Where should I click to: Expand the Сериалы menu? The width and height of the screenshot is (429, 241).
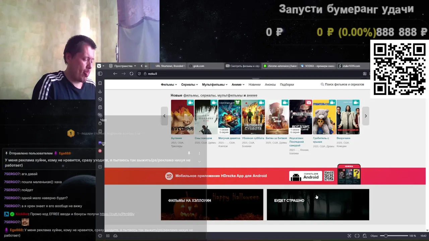tap(189, 85)
